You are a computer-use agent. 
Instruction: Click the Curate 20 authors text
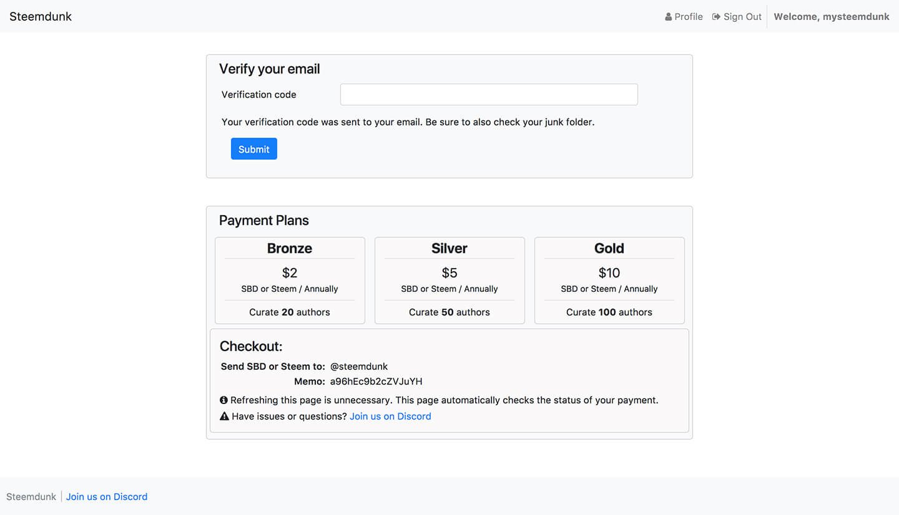click(x=290, y=312)
